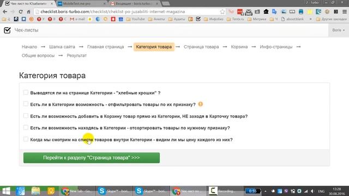This screenshot has height=196, width=349.
Task: Go to the Страница товара step
Action: pyautogui.click(x=201, y=47)
